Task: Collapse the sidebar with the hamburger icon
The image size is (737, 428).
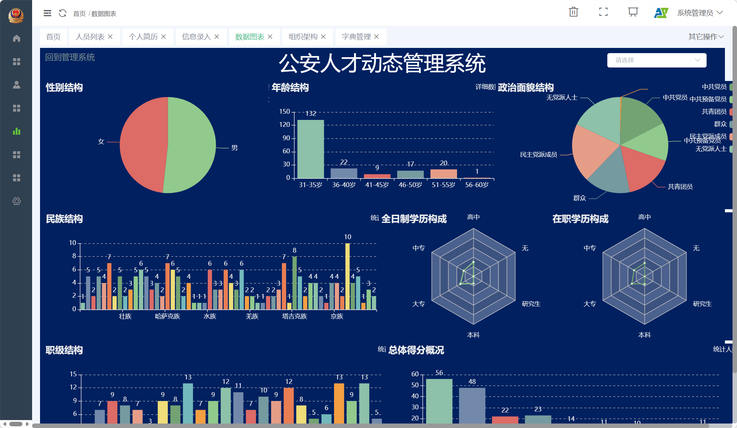Action: click(48, 13)
